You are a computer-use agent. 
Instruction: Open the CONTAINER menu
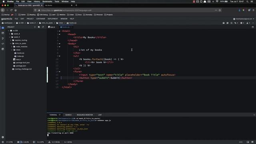41,19
